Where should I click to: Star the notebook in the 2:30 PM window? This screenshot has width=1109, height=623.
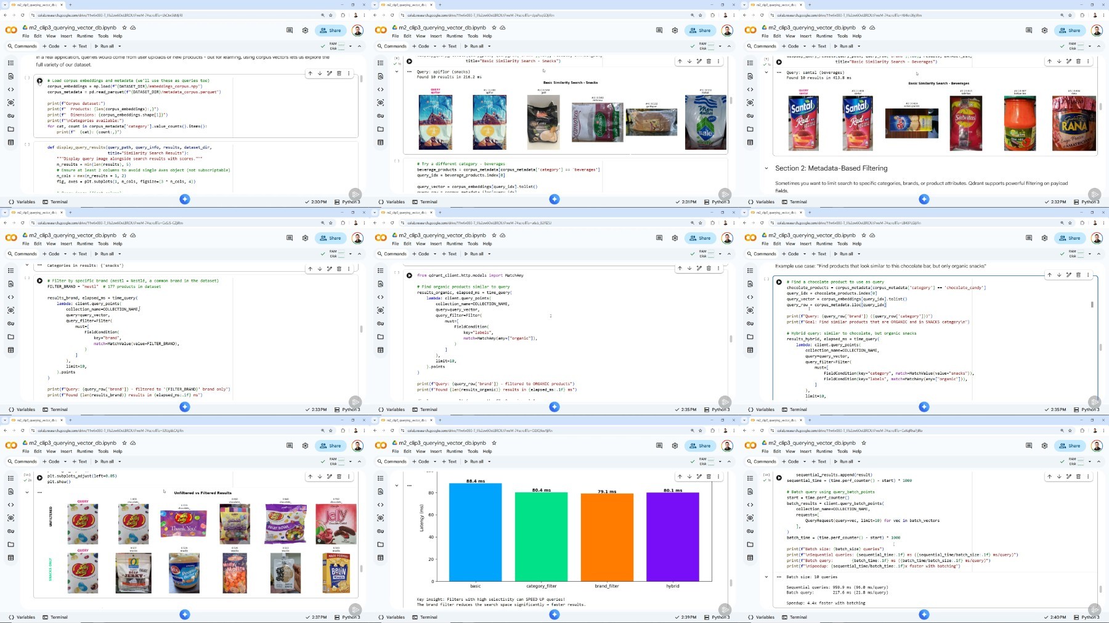point(124,28)
